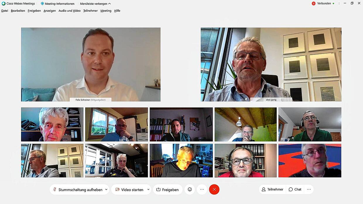Select alois gerig's video tile

(x=271, y=65)
